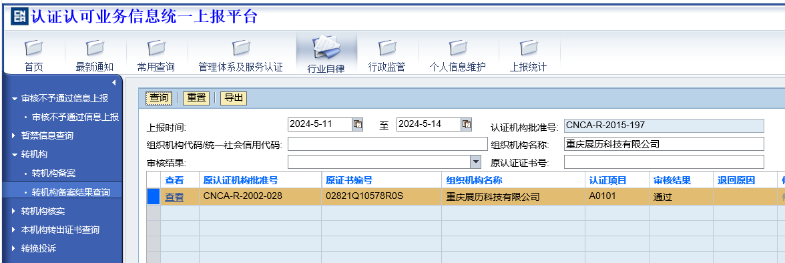This screenshot has height=263, width=785.
Task: Collapse the 审核不予通过信息上报 tree group
Action: pos(14,99)
